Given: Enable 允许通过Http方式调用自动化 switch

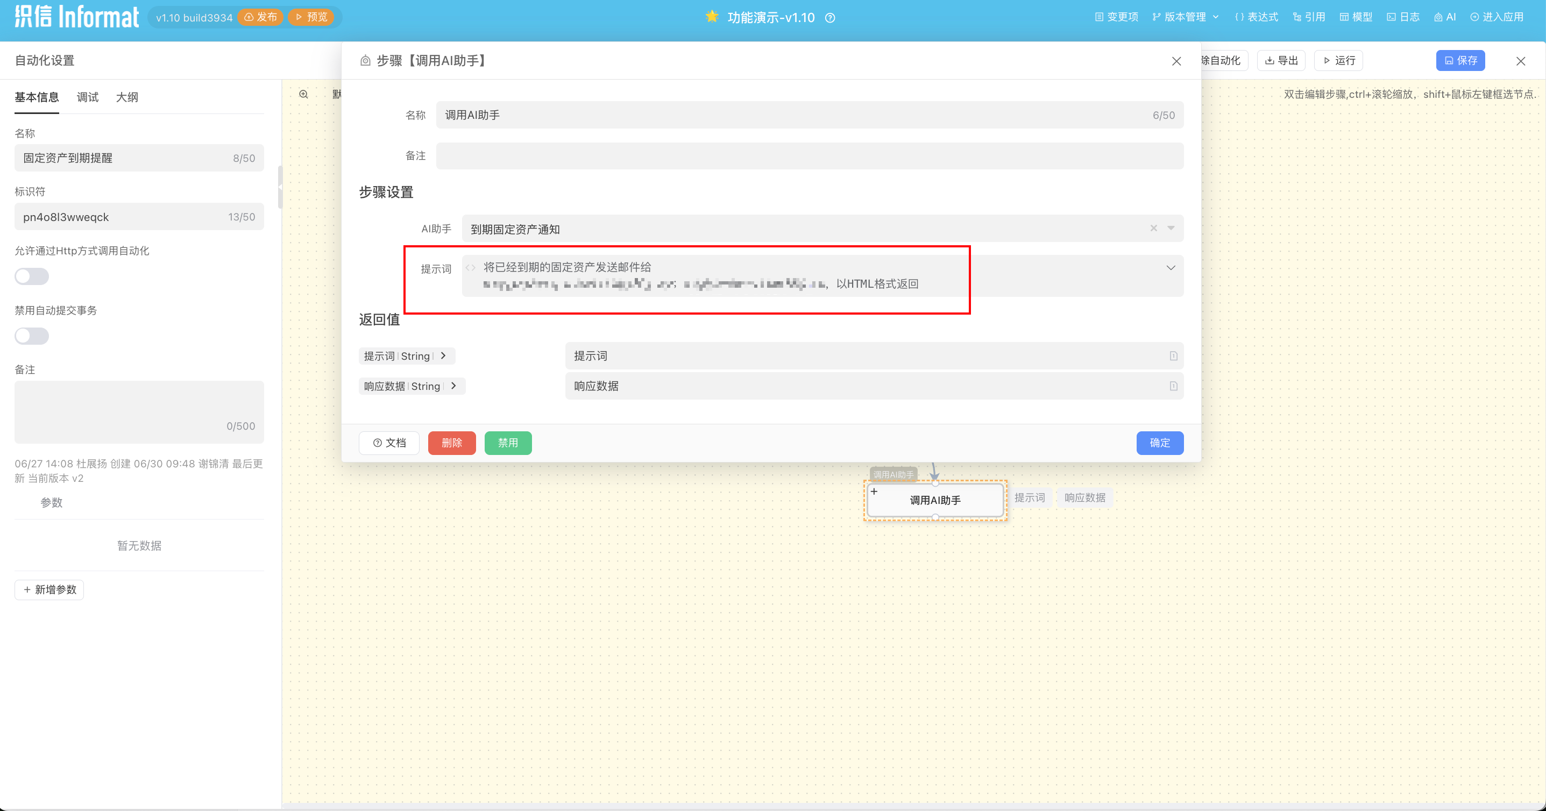Looking at the screenshot, I should pos(32,276).
